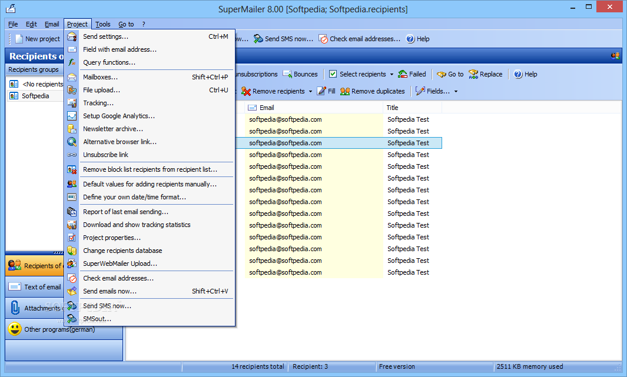Expand the Select recipients dropdown arrow
Viewport: 627px width, 377px height.
(392, 74)
